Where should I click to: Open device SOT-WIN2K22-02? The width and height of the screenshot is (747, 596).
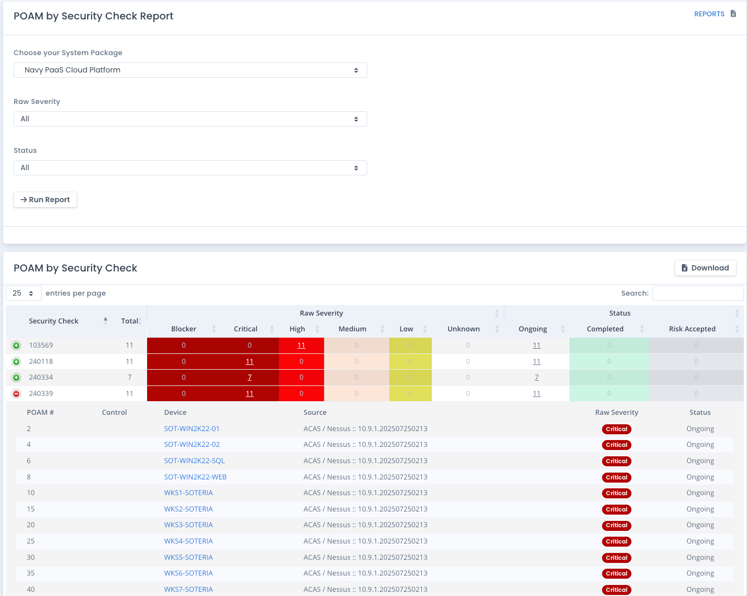click(192, 444)
